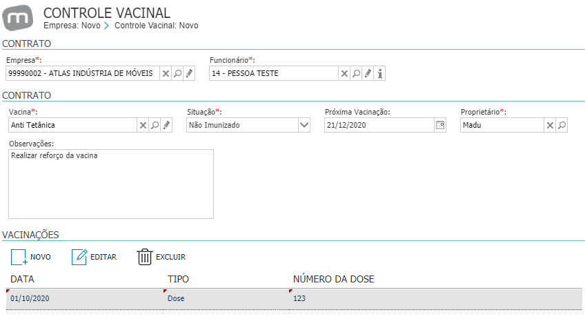Select the 01/10/2020 Dose row
The height and width of the screenshot is (319, 585).
294,298
